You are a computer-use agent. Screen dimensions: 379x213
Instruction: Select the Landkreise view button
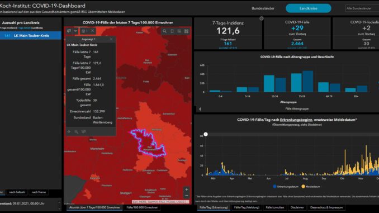[x=309, y=8]
